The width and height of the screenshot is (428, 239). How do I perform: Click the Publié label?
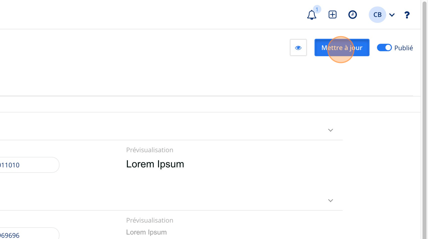tap(404, 48)
